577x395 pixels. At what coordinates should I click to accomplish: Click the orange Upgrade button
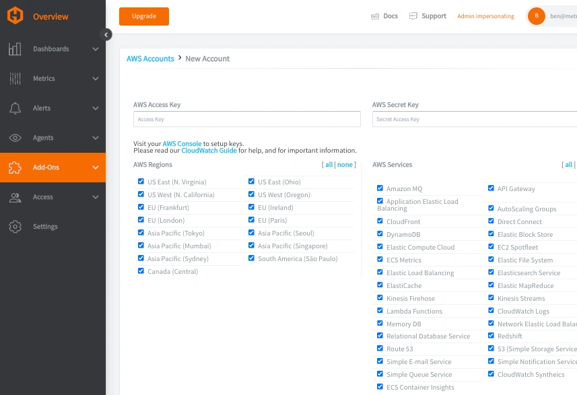(144, 16)
